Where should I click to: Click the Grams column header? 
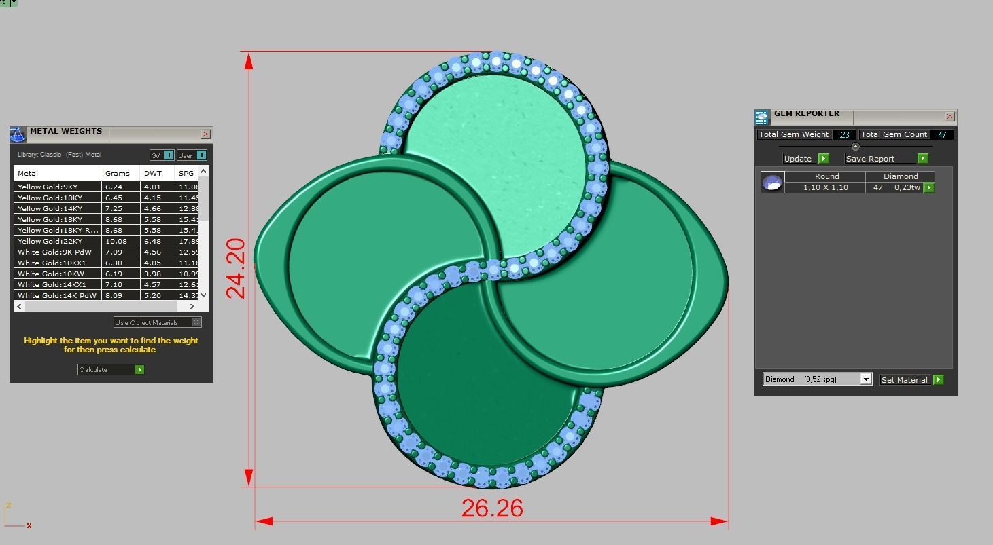[121, 173]
